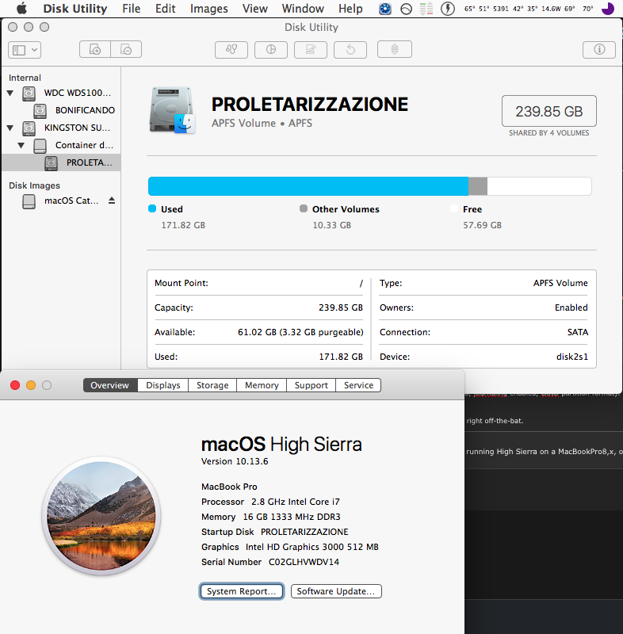Click the High Sierra landscape image
This screenshot has height=634, width=623.
tap(101, 517)
